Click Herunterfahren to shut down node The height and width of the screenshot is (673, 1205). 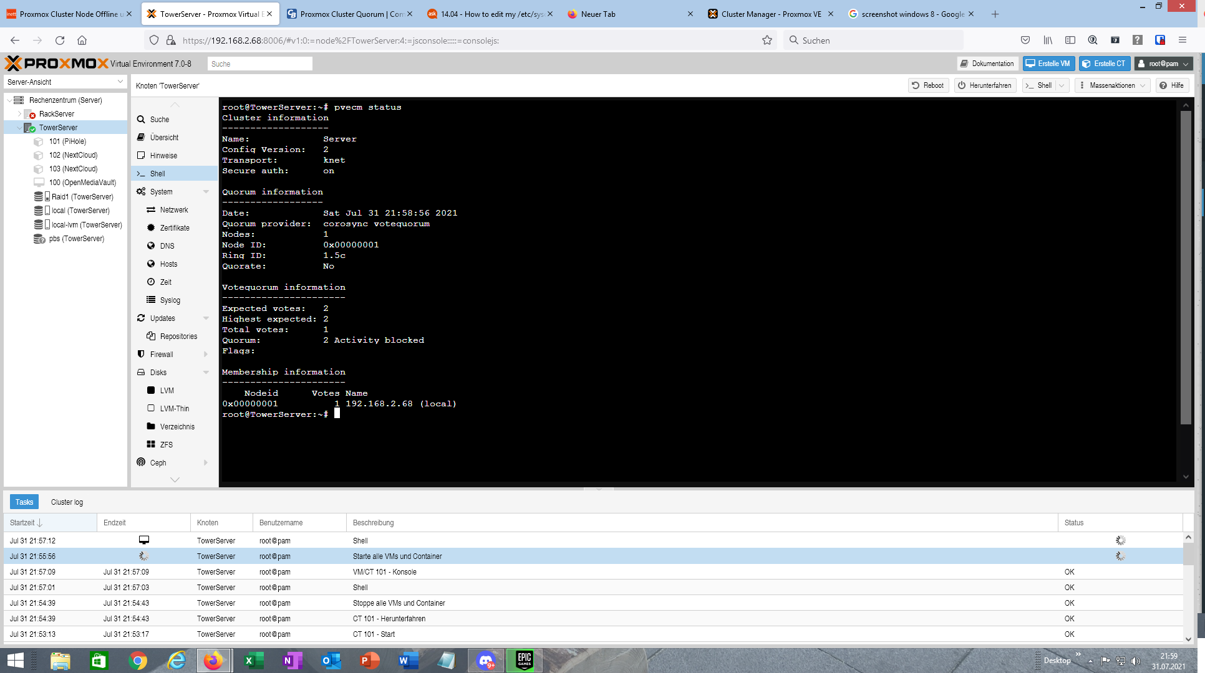pos(984,85)
